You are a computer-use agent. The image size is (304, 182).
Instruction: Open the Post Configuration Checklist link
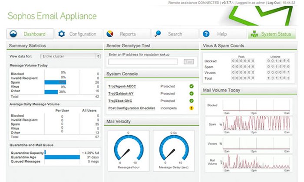pyautogui.click(x=132, y=108)
